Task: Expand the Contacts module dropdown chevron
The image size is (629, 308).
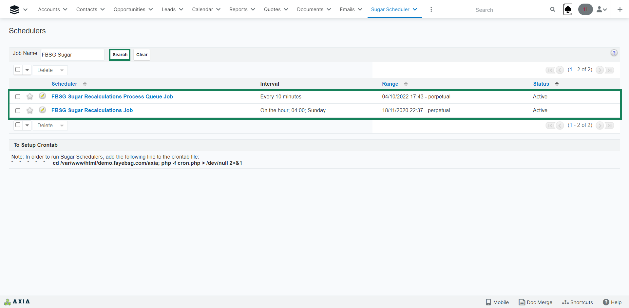Action: click(103, 9)
